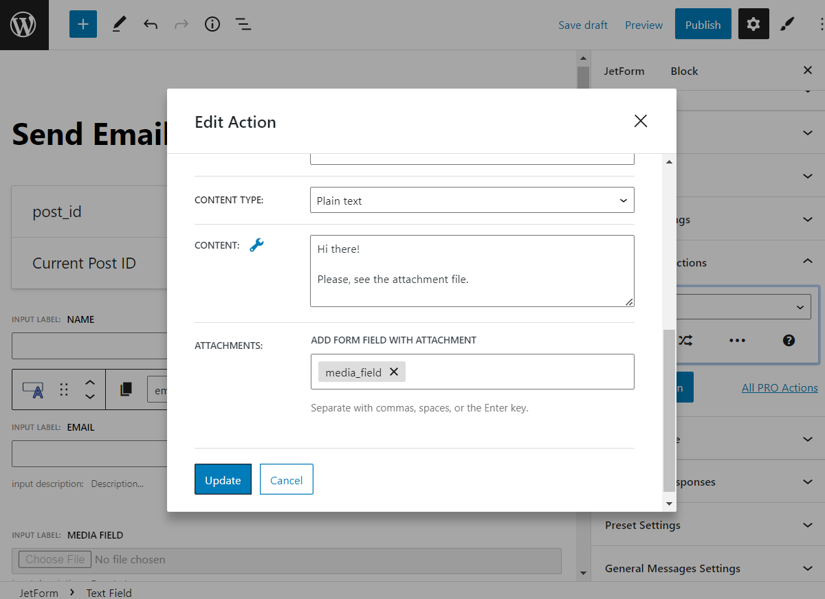Remove the media_field attachment tag
The width and height of the screenshot is (825, 599).
point(393,371)
